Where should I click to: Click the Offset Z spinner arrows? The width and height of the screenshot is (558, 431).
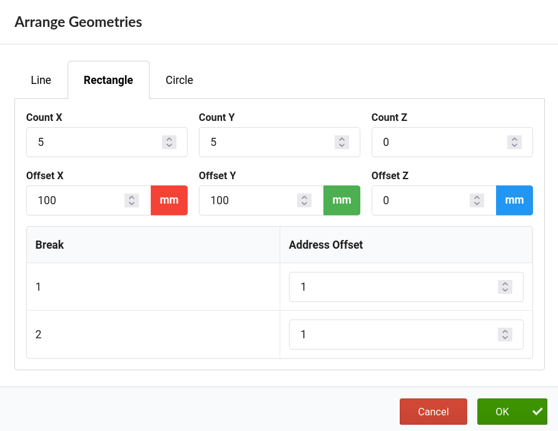tap(477, 200)
